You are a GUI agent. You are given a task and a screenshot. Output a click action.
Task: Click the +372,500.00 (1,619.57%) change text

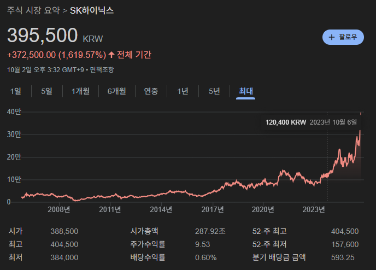click(57, 55)
